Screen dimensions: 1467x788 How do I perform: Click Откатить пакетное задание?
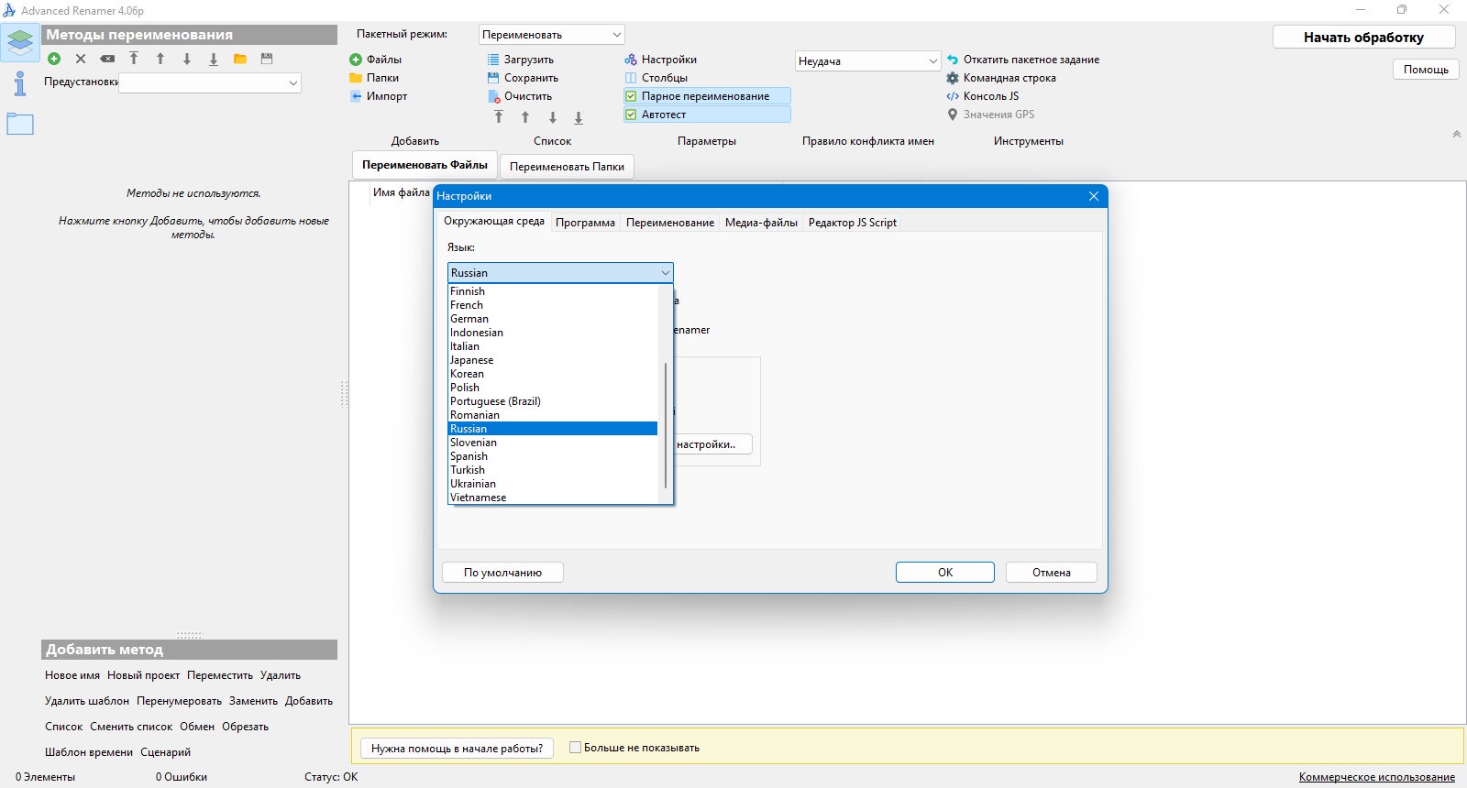point(1023,60)
